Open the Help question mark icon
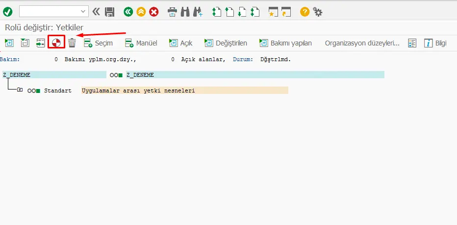The width and height of the screenshot is (457, 225). (305, 11)
